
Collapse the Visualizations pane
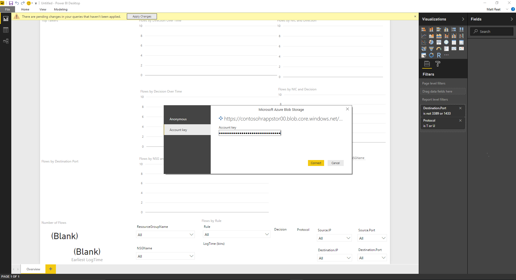[x=463, y=19]
